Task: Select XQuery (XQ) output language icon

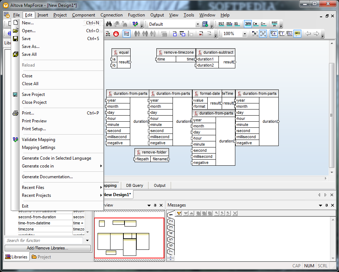Action: pos(236,24)
